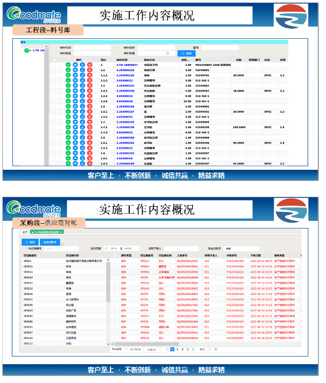Click green add icon in level 1.1.1 row

pyautogui.click(x=68, y=75)
